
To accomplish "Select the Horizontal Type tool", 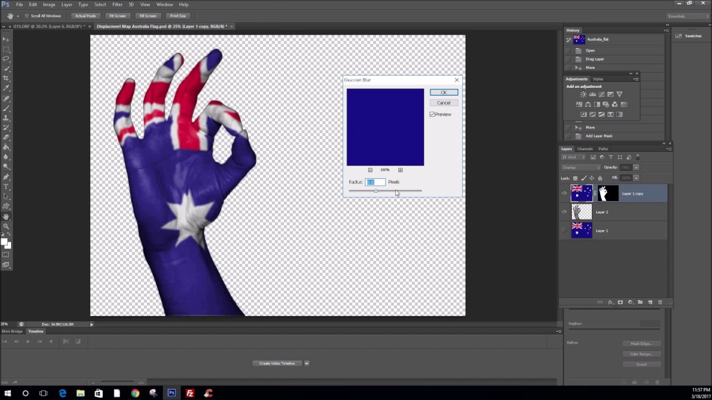I will 6,187.
